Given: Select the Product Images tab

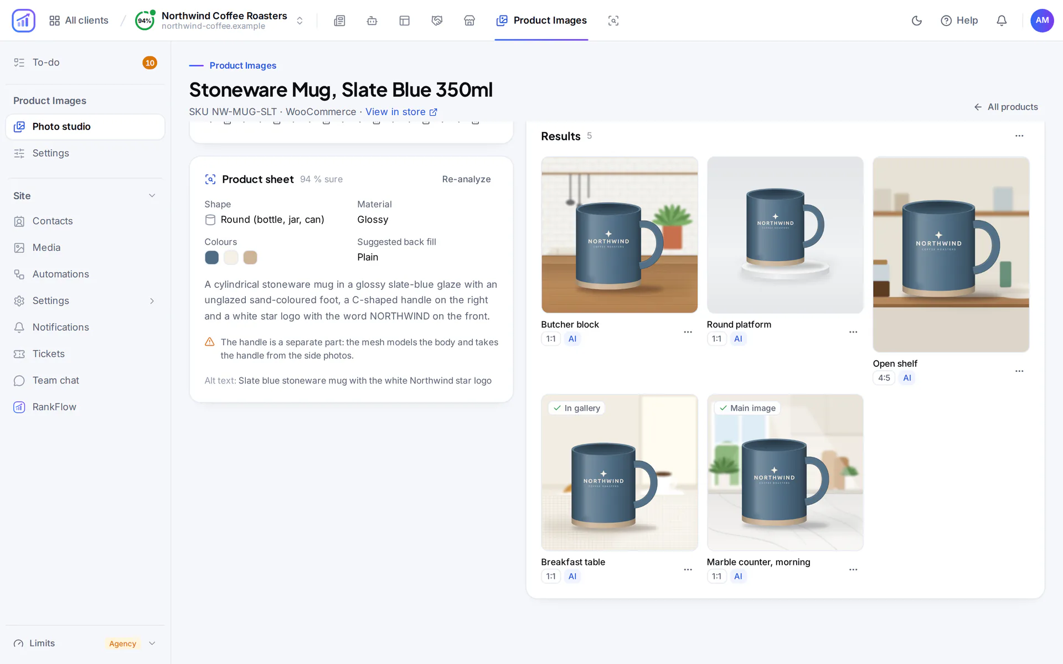Looking at the screenshot, I should 541,20.
